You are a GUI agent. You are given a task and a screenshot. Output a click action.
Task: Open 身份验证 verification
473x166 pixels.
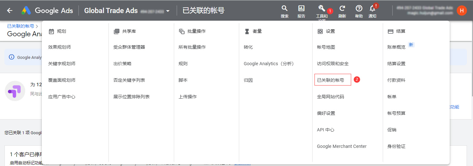(396, 146)
